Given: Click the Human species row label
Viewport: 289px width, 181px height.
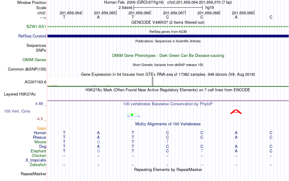Looking at the screenshot, I should pos(40,133).
